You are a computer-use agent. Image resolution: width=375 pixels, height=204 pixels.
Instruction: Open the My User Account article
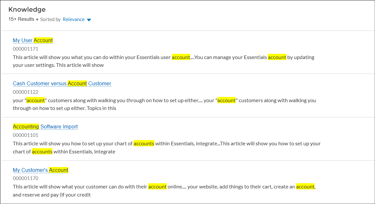click(x=32, y=40)
